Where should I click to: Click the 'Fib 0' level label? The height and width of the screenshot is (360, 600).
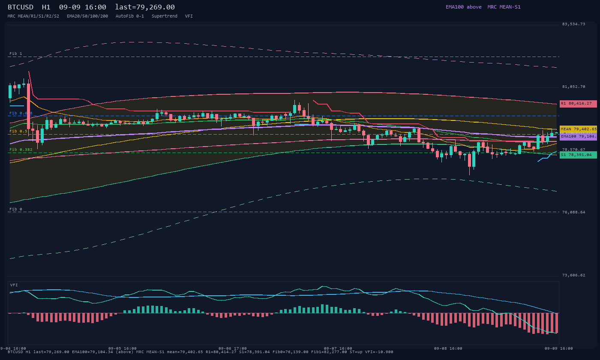[16, 209]
